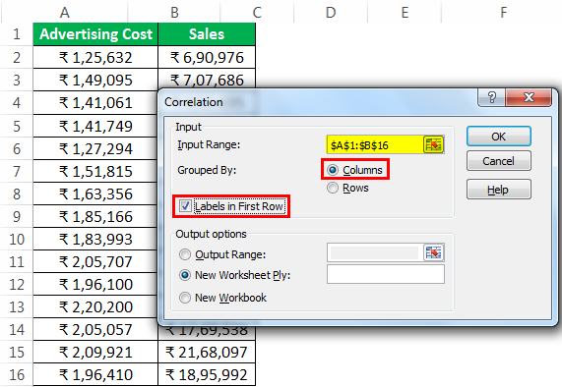This screenshot has width=562, height=387.
Task: Click cell with ₹ 1,41,749
Action: coord(95,126)
